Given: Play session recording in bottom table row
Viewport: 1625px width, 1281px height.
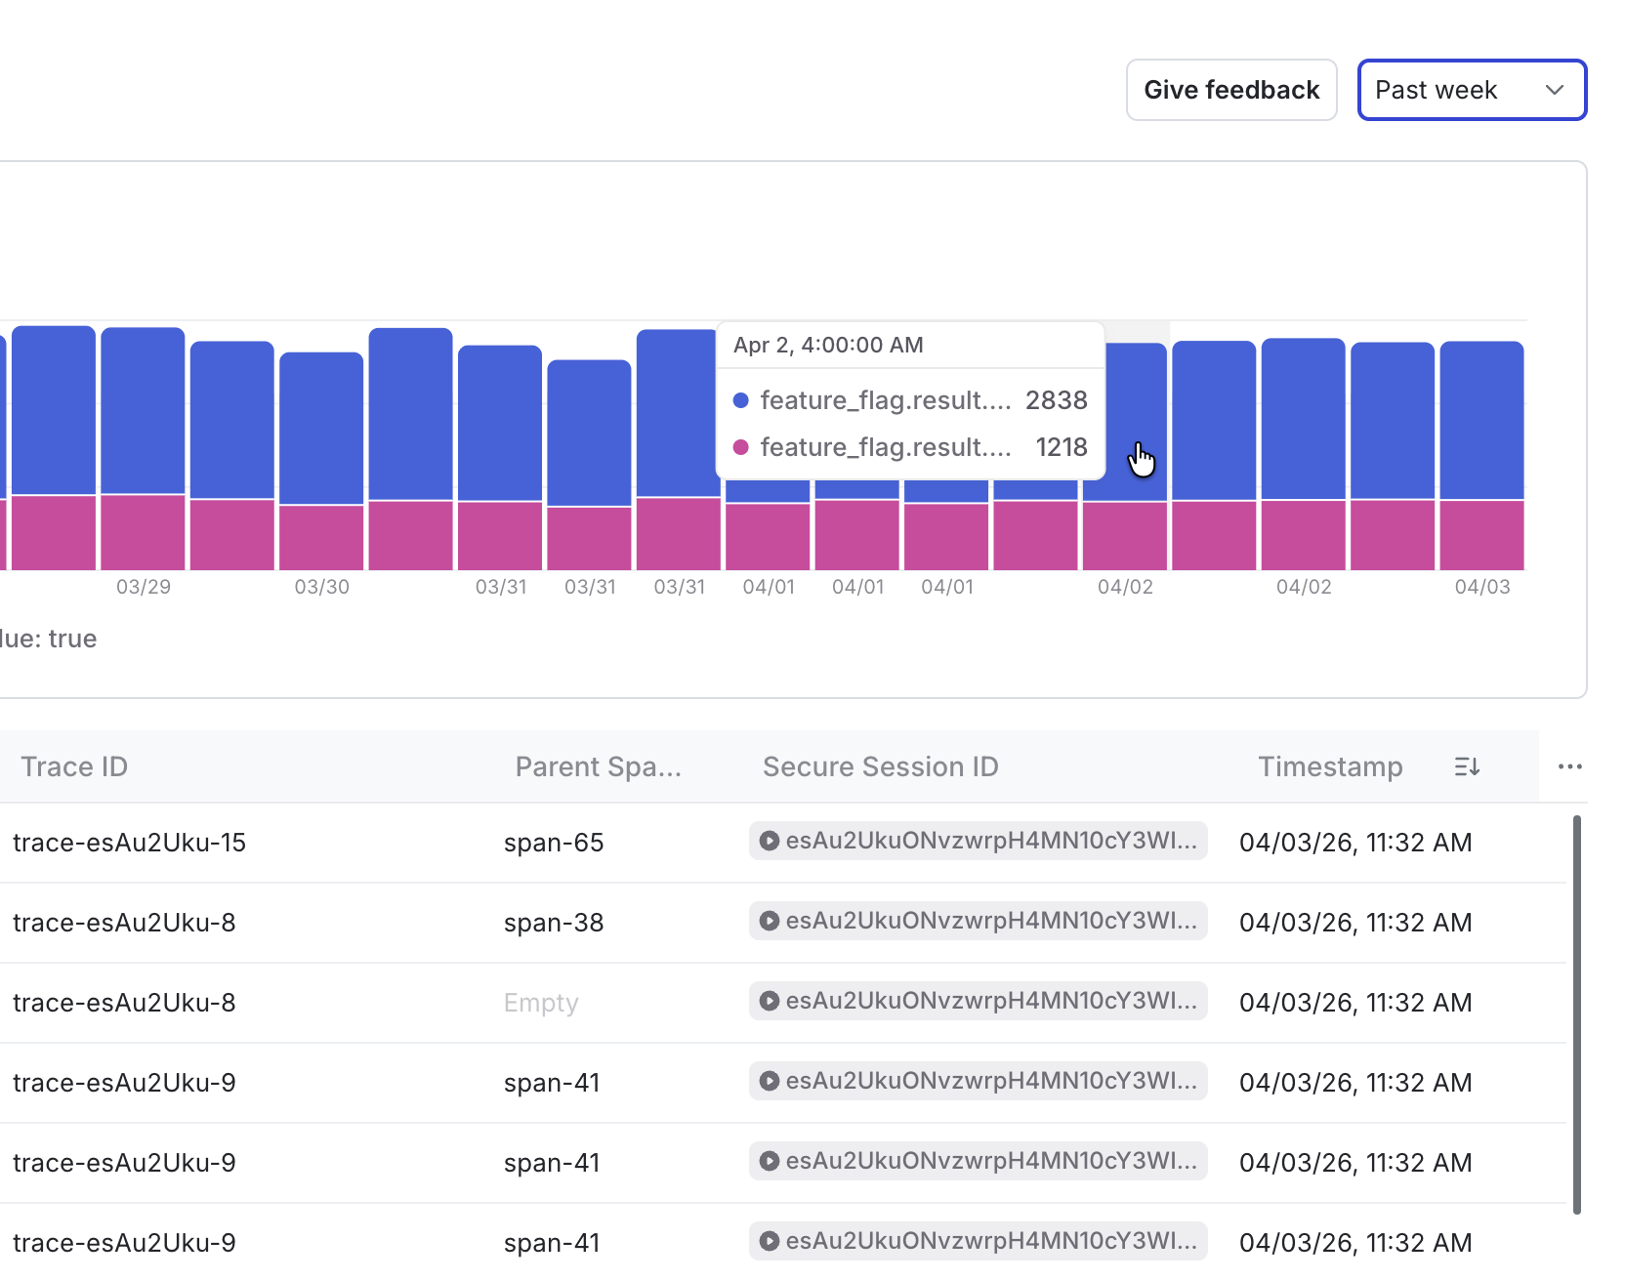Looking at the screenshot, I should 769,1241.
